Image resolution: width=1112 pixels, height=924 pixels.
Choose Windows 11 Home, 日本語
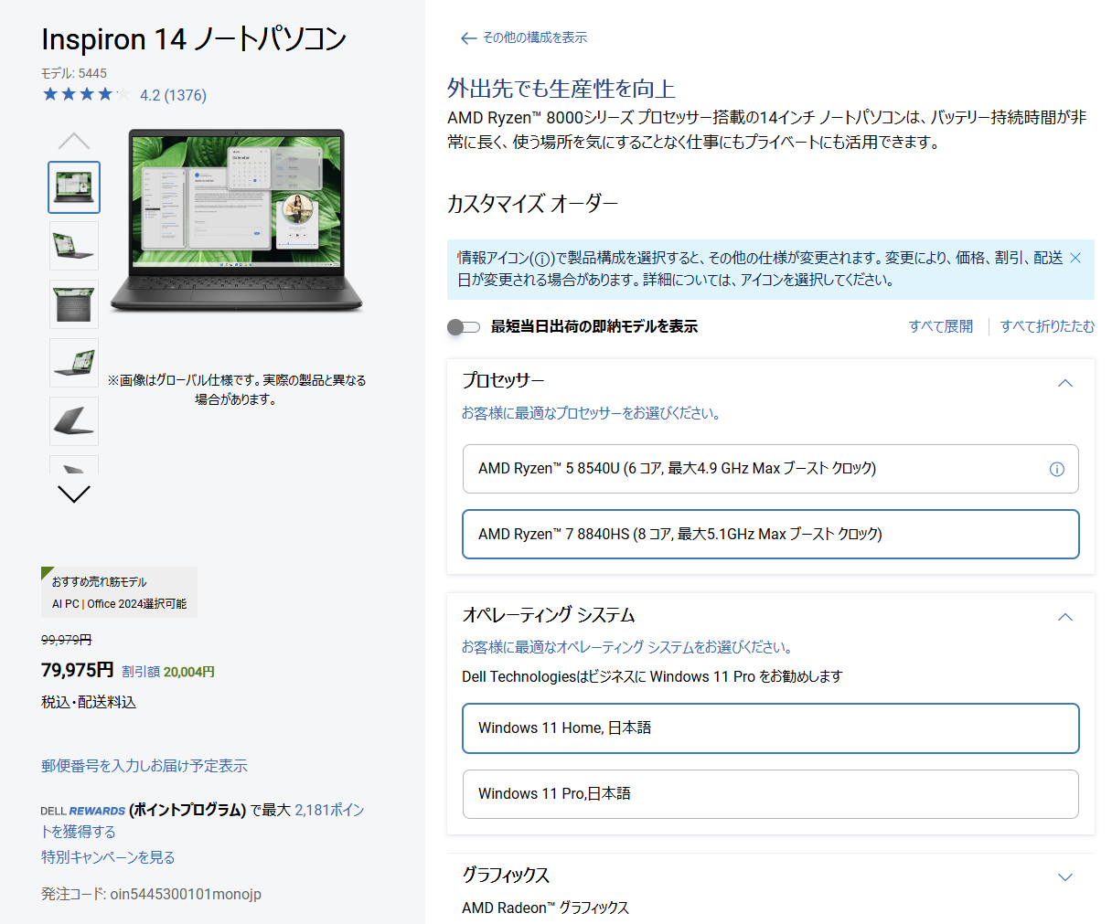(x=771, y=728)
